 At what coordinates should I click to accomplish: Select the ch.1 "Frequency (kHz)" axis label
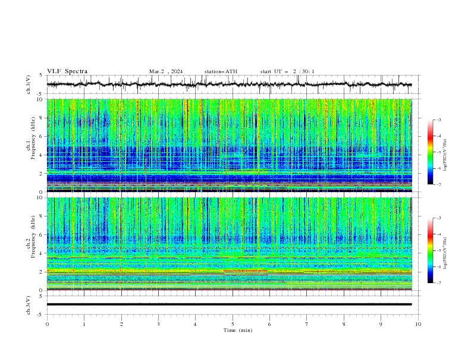click(33, 139)
